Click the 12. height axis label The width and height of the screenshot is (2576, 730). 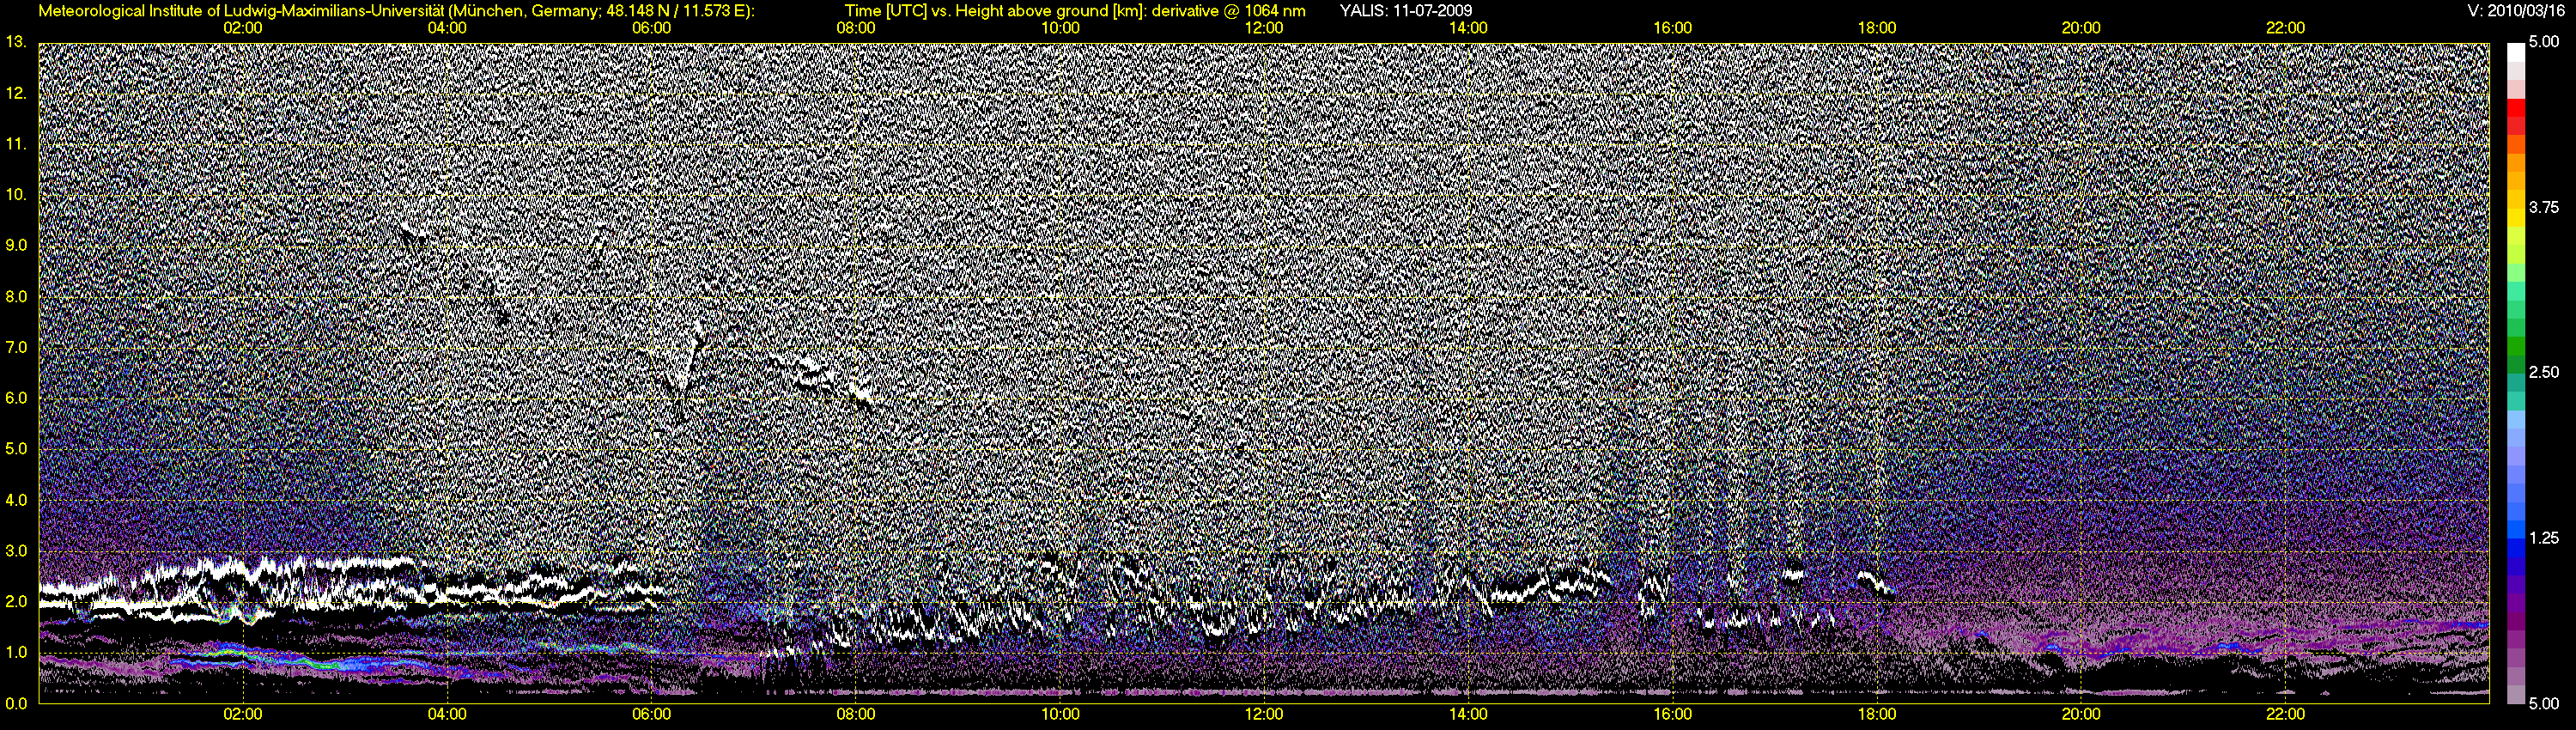click(x=17, y=93)
